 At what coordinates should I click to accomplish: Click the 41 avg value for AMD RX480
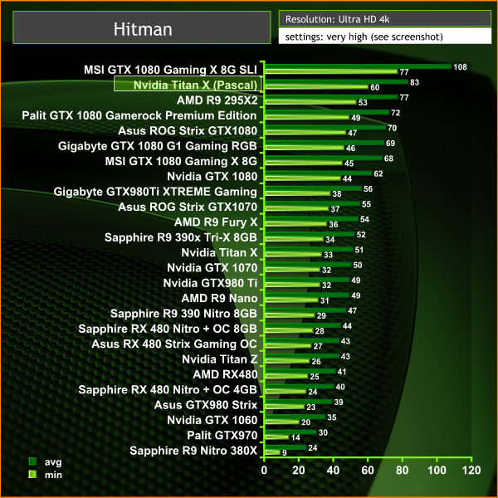point(342,372)
